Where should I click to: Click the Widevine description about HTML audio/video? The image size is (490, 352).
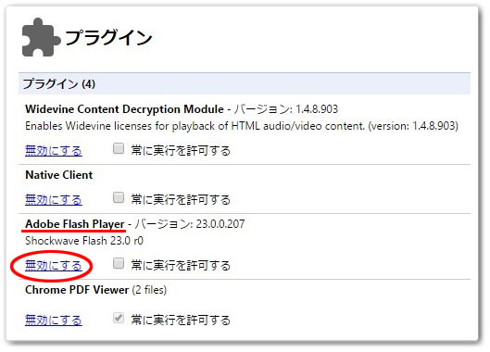tap(242, 126)
